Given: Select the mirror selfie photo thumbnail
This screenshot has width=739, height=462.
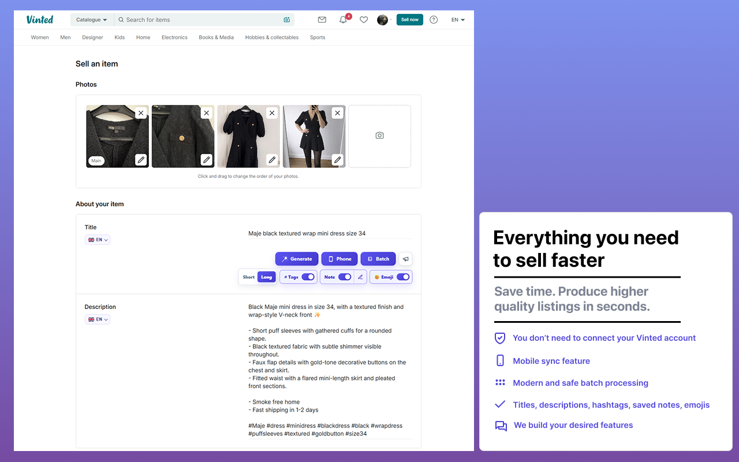Looking at the screenshot, I should pyautogui.click(x=314, y=136).
